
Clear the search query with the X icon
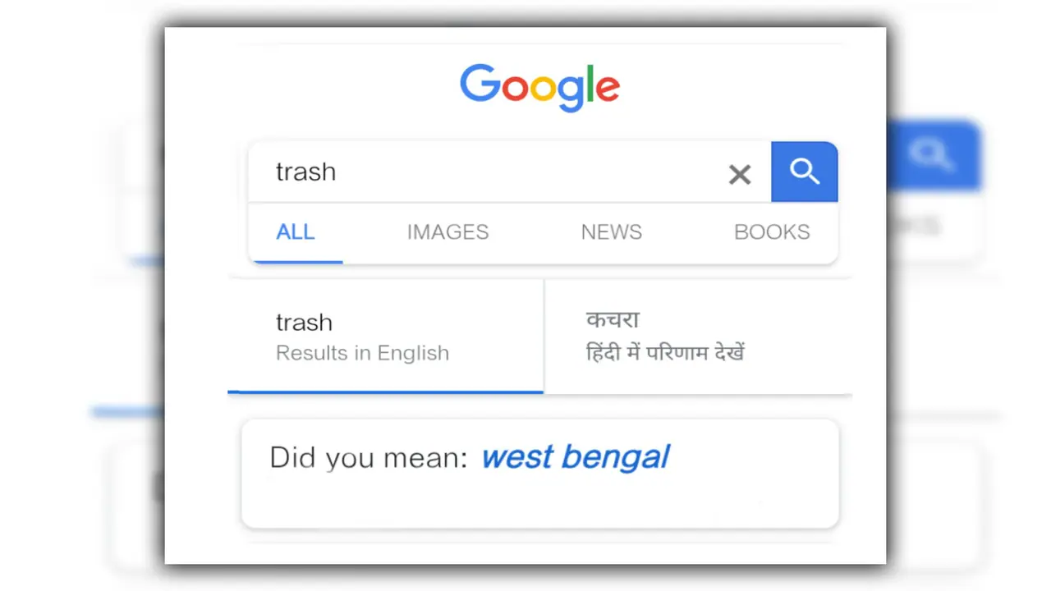(x=740, y=174)
